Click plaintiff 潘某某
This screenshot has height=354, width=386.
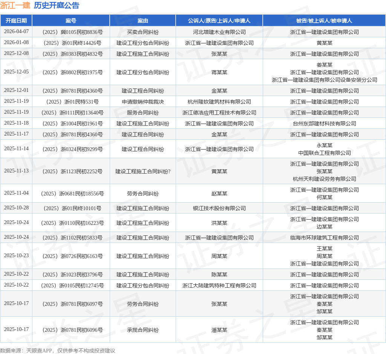tap(219, 330)
